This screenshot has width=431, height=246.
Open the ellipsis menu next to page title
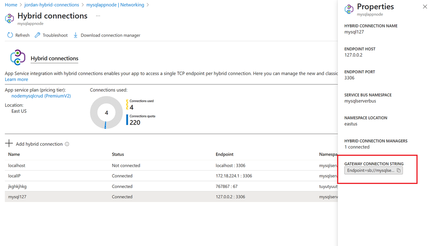point(98,16)
